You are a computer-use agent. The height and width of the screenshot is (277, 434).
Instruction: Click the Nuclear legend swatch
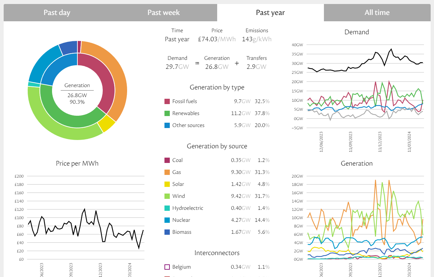[x=167, y=220]
